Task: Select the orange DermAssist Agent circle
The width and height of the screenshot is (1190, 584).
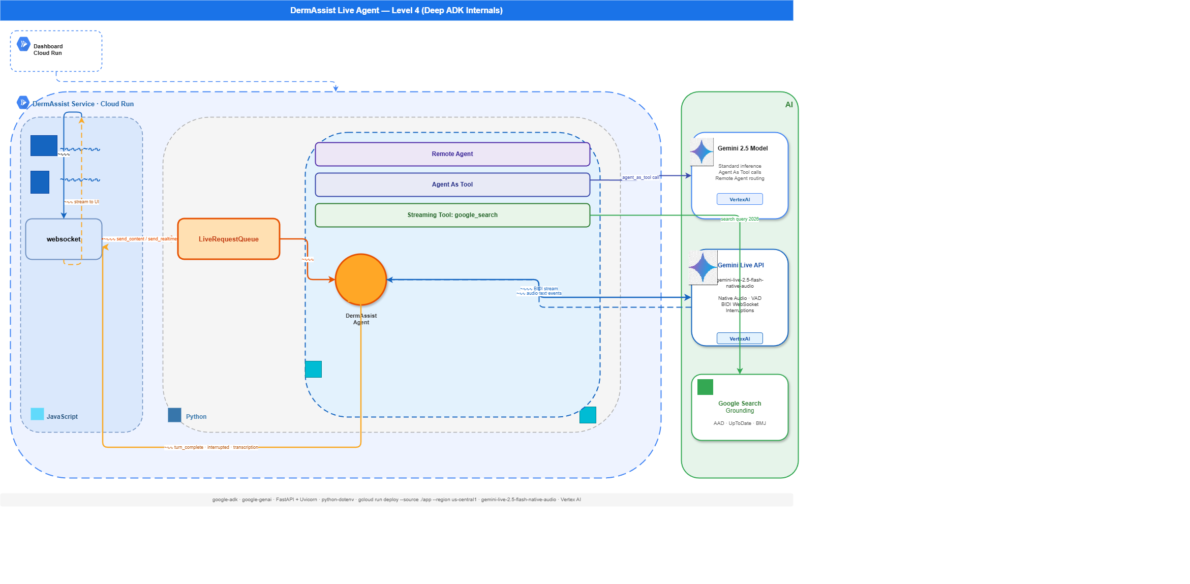Action: [x=361, y=280]
